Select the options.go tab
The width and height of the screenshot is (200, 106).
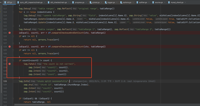click(127, 2)
